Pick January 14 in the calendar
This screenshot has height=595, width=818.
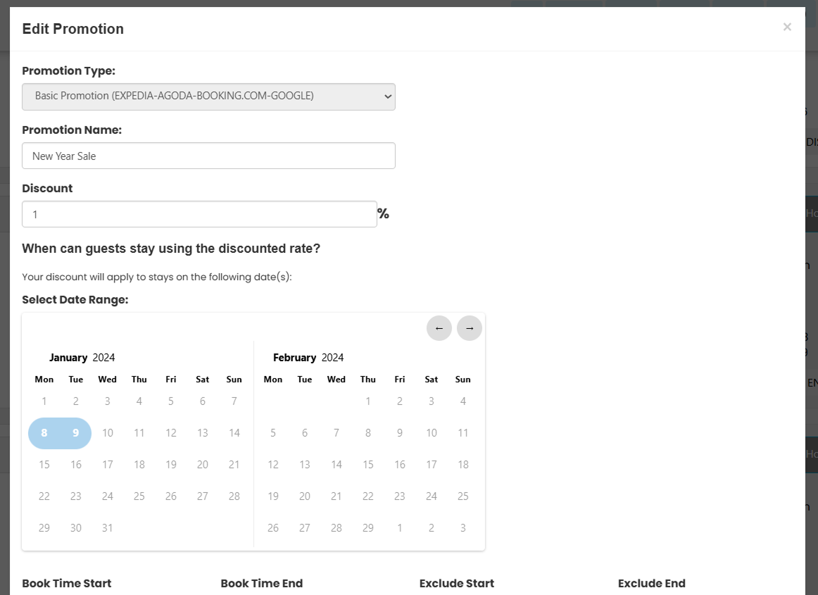pos(234,432)
